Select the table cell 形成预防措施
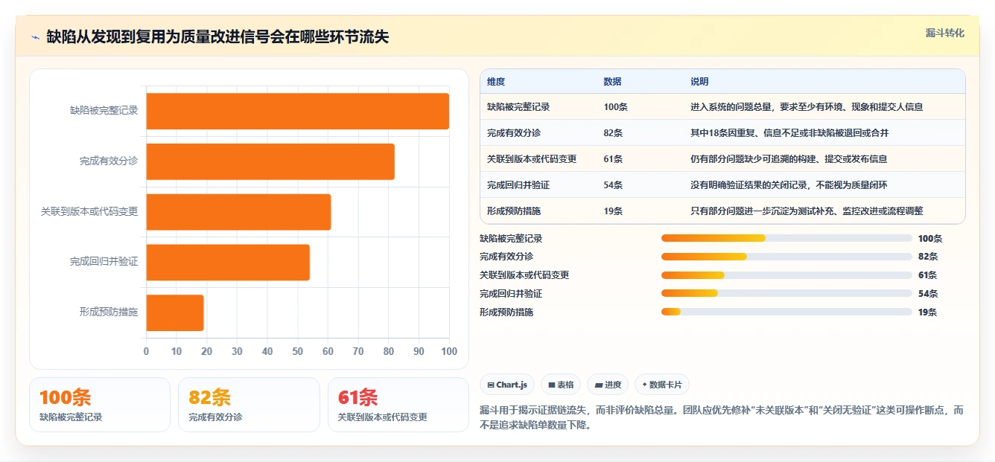 tap(514, 211)
